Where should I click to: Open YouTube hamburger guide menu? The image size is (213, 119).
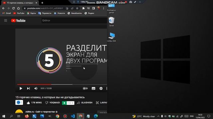(6, 20)
